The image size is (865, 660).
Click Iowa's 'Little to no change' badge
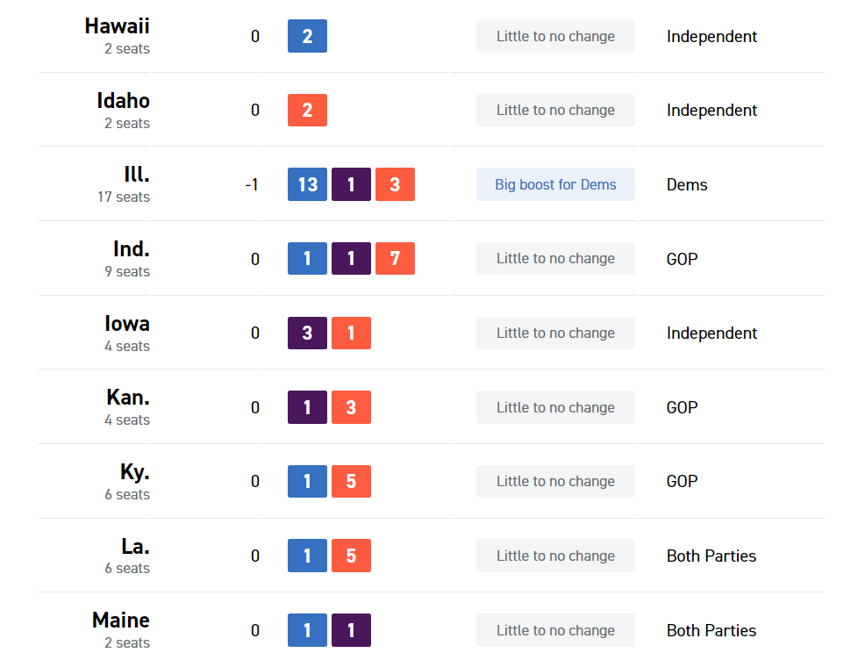(555, 334)
